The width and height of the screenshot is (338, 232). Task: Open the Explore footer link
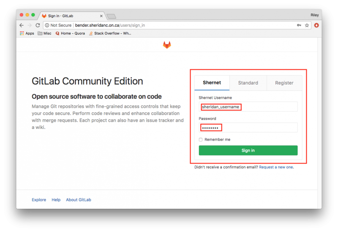tap(39, 199)
